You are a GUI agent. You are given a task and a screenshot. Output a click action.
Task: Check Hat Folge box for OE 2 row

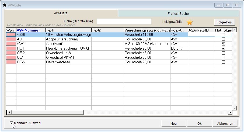tap(223, 53)
